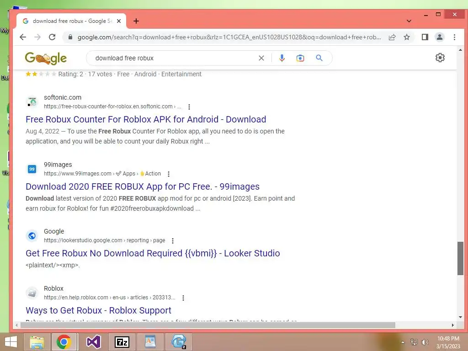
Task: Click the address bar URL
Action: point(229,37)
